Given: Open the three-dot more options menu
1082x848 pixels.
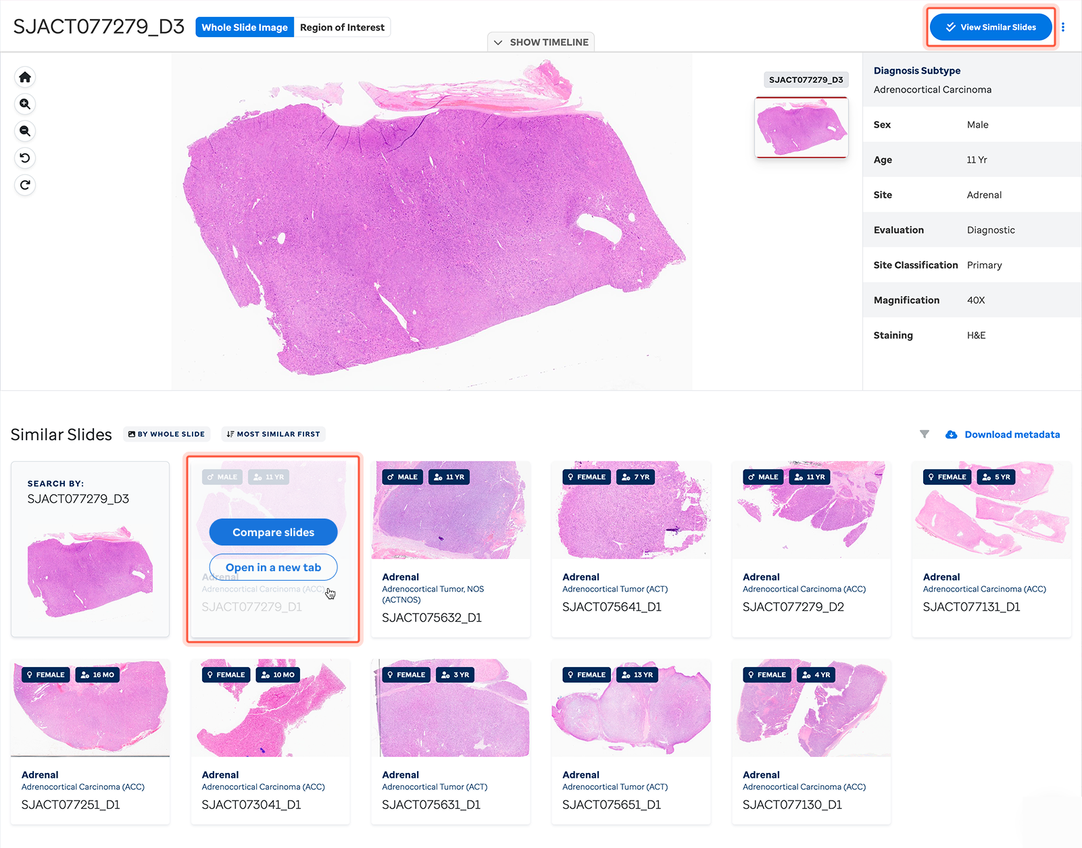Looking at the screenshot, I should 1063,27.
